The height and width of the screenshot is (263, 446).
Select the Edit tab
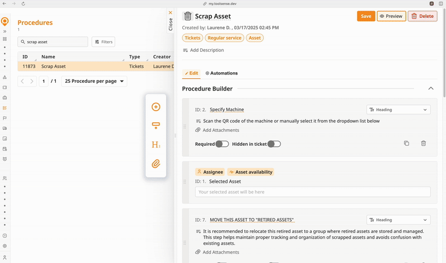[x=192, y=73]
